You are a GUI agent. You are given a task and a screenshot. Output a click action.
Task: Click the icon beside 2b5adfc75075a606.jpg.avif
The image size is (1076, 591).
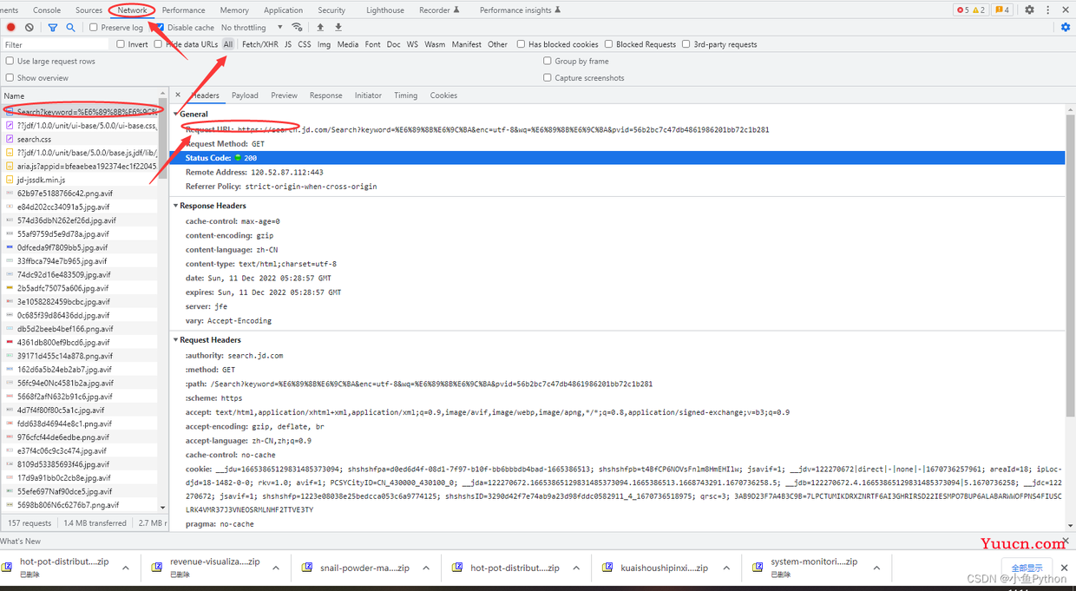click(x=10, y=288)
